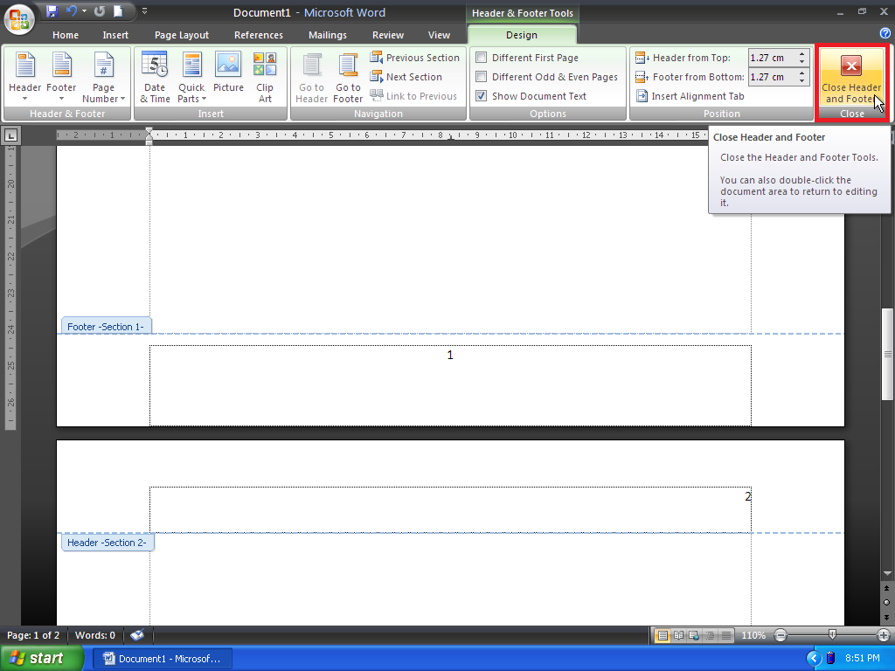This screenshot has height=671, width=895.
Task: Open the Page Number menu
Action: click(x=103, y=77)
